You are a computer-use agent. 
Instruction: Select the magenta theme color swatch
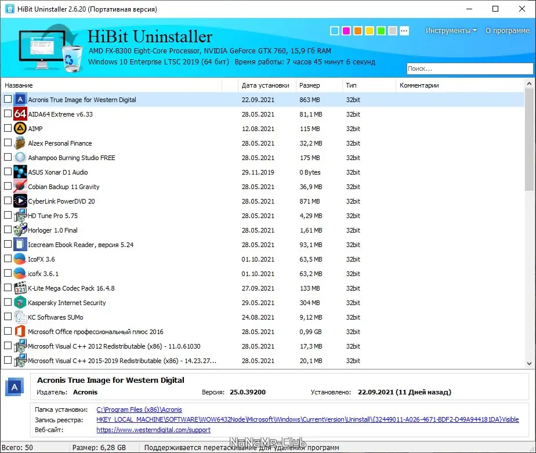pyautogui.click(x=346, y=31)
